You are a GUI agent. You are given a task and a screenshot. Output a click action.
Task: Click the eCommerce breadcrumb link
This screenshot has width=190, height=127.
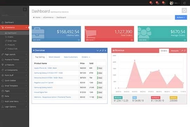48,17
